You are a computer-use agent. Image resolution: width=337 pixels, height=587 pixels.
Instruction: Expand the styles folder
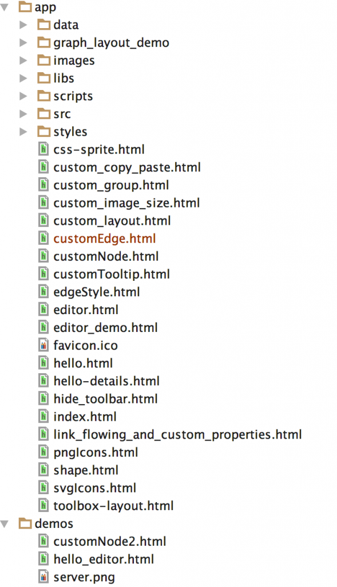pos(23,131)
